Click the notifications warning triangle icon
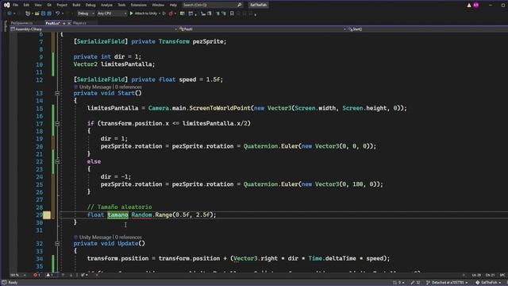Image resolution: width=508 pixels, height=286 pixels. point(469,5)
